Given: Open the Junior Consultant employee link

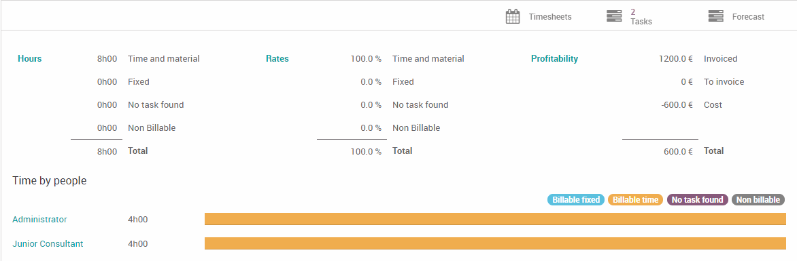Looking at the screenshot, I should [48, 244].
